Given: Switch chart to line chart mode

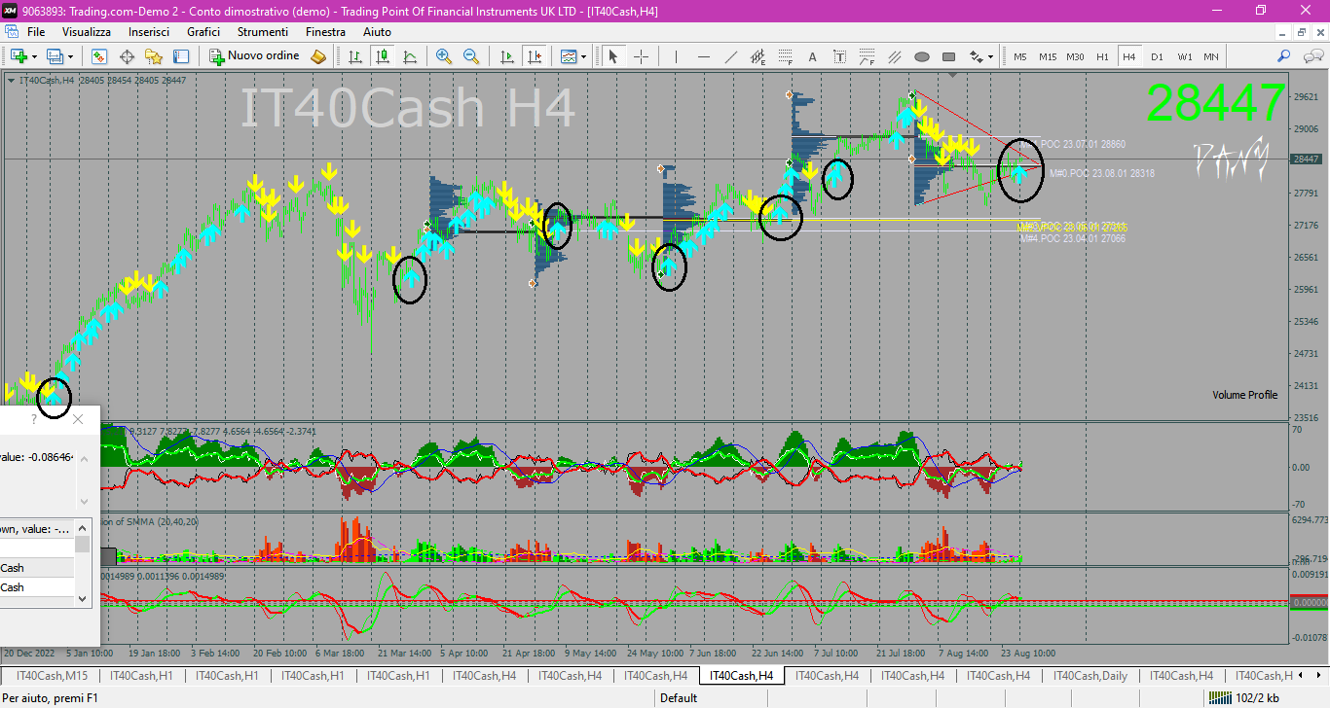Looking at the screenshot, I should [411, 56].
